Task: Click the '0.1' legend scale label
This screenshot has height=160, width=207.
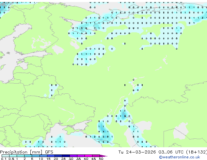Action: point(4,159)
